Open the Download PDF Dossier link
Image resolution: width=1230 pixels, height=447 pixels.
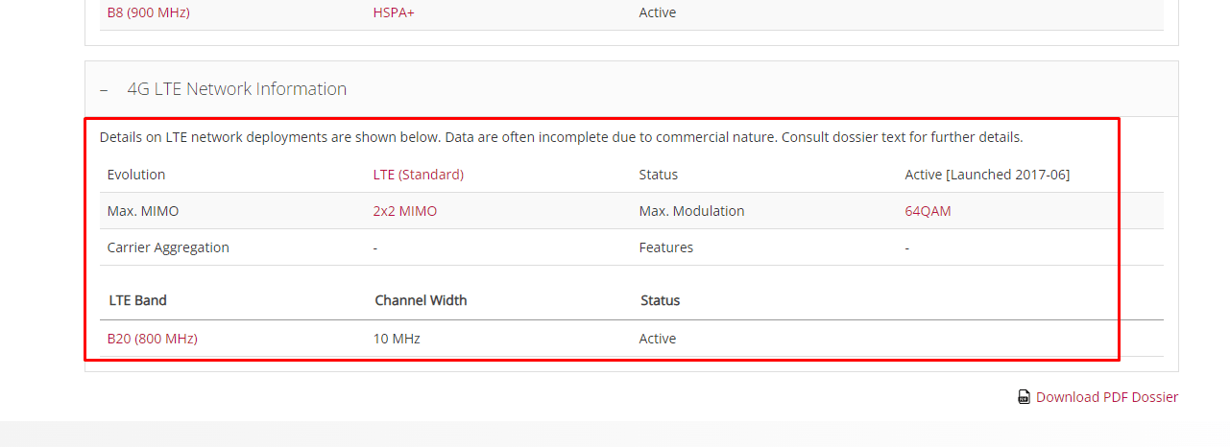1106,397
